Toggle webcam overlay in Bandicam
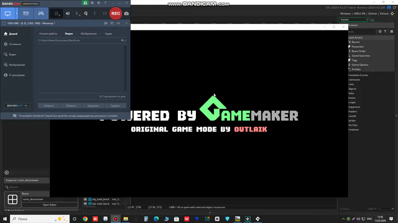Viewport: 398px width, 223px height. click(57, 14)
